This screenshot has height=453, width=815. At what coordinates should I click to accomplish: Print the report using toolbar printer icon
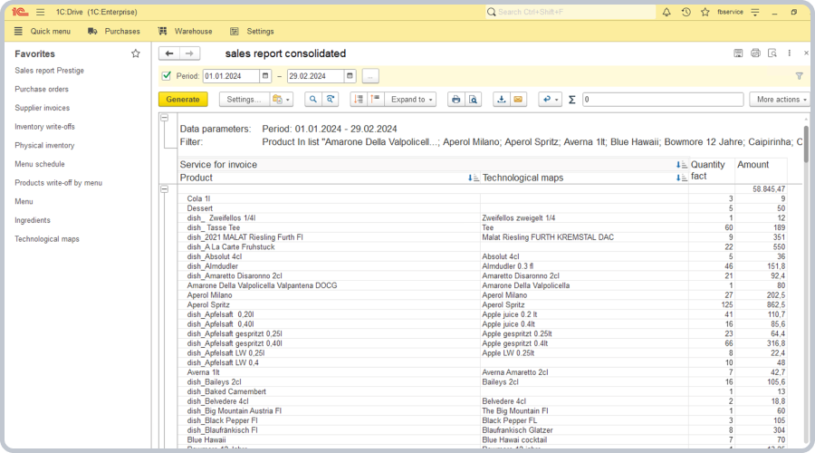tap(455, 100)
